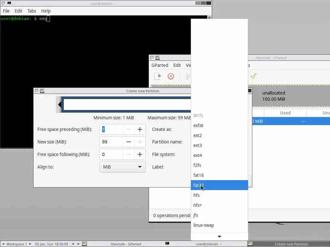Click the GParted icon in the bottom taskbar
This screenshot has height=247, width=330.
coord(84,244)
